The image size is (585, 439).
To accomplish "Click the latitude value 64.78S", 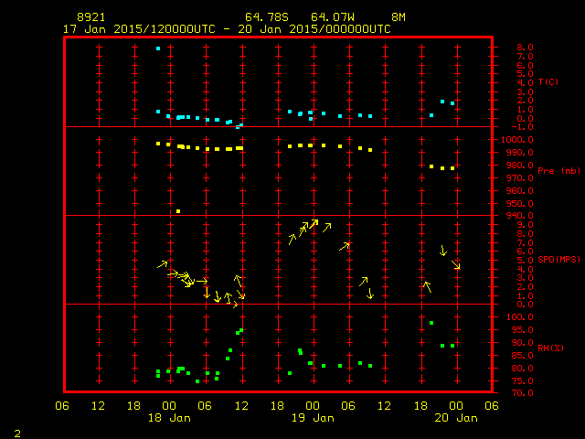I will coord(263,17).
